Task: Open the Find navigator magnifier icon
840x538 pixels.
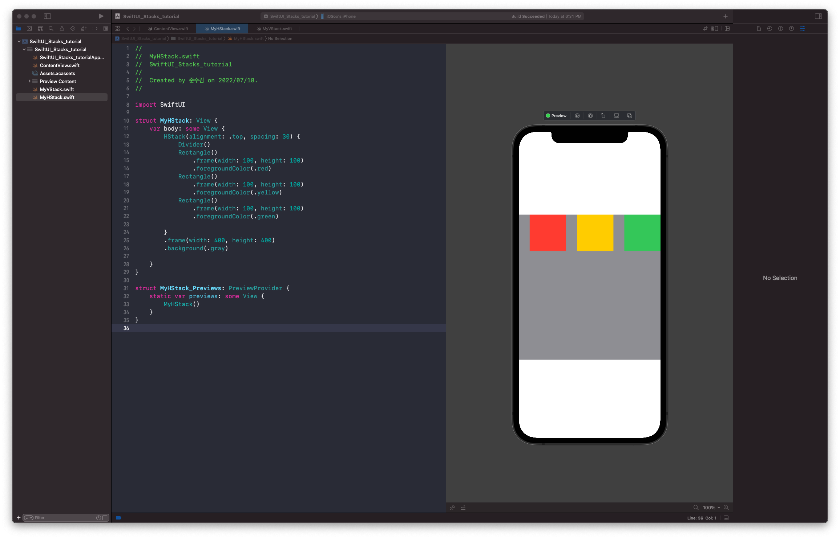Action: tap(51, 28)
